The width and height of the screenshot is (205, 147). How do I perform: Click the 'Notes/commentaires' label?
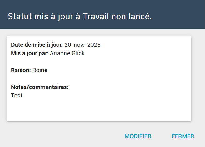(x=40, y=87)
